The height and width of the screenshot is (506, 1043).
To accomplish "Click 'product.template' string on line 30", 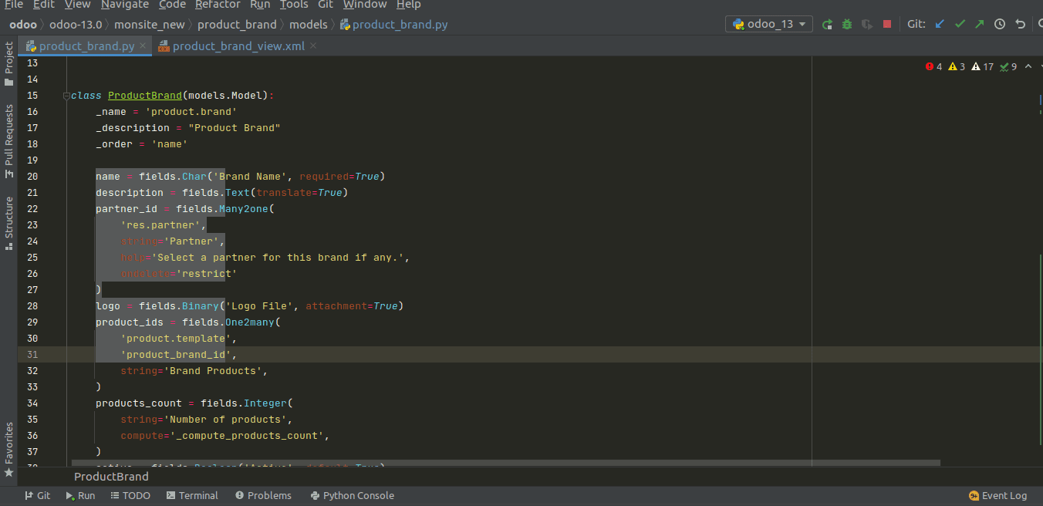I will tap(176, 339).
